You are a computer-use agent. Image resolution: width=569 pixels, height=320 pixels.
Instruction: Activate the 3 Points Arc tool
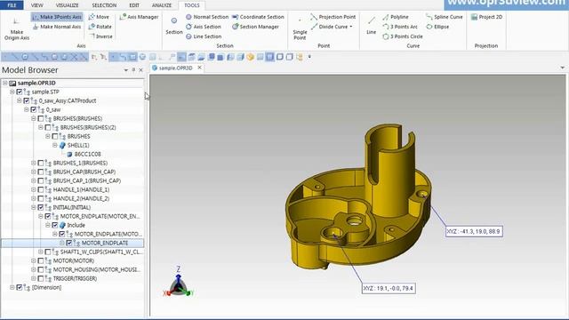(400, 27)
